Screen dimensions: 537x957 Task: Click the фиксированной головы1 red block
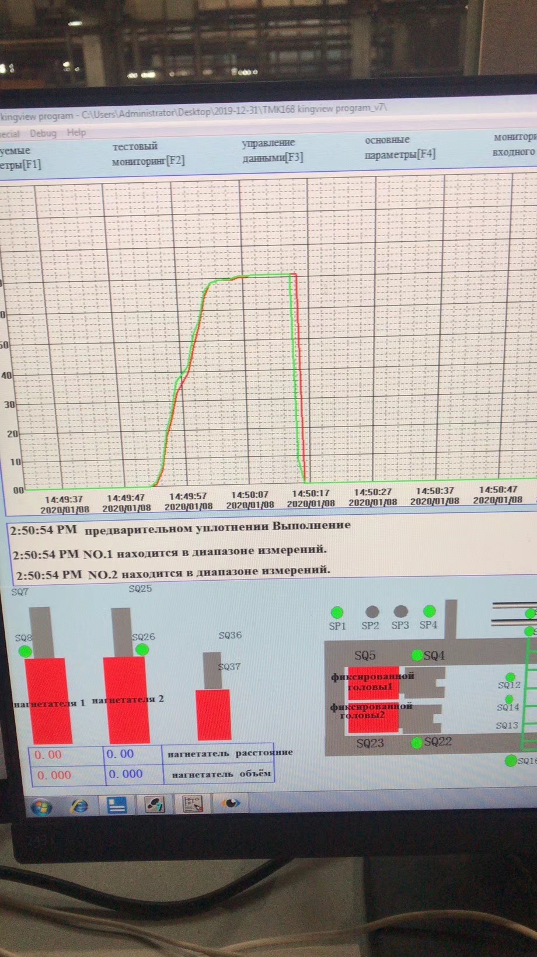coord(374,682)
